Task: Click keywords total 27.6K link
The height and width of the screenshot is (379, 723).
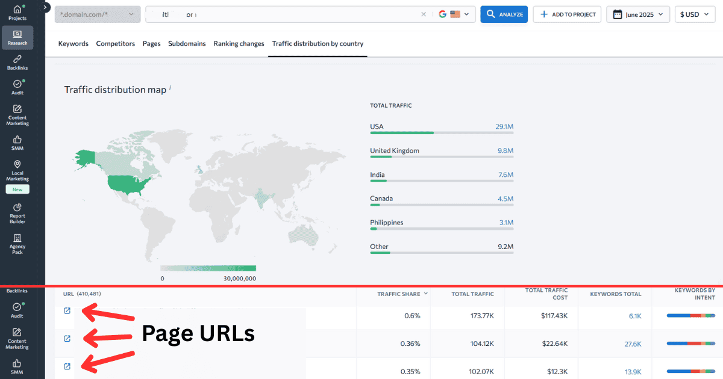Action: click(x=633, y=344)
